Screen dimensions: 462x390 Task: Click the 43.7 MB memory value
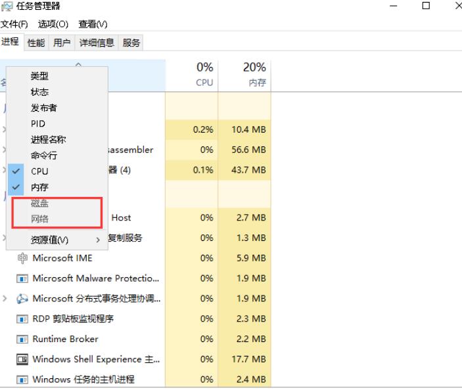[248, 170]
